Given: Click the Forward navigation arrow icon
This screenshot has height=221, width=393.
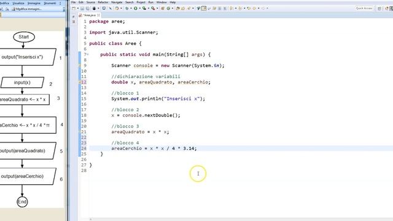Looking at the screenshot, I should click(x=263, y=8).
